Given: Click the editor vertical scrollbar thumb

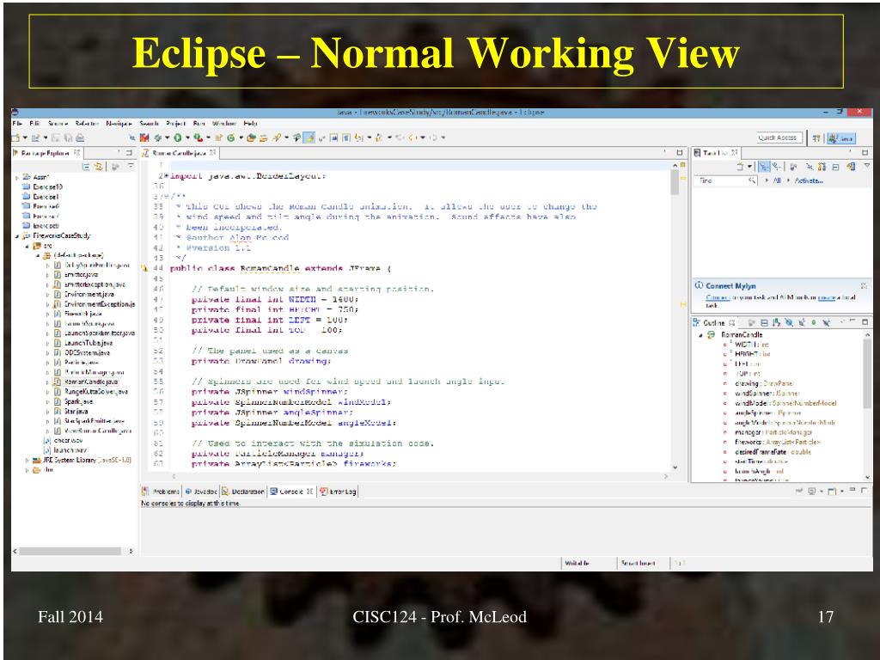Looking at the screenshot, I should 675,182.
